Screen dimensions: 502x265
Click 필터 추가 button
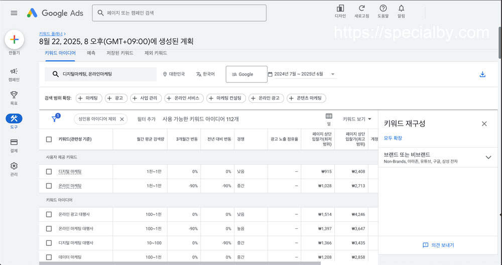(146, 119)
